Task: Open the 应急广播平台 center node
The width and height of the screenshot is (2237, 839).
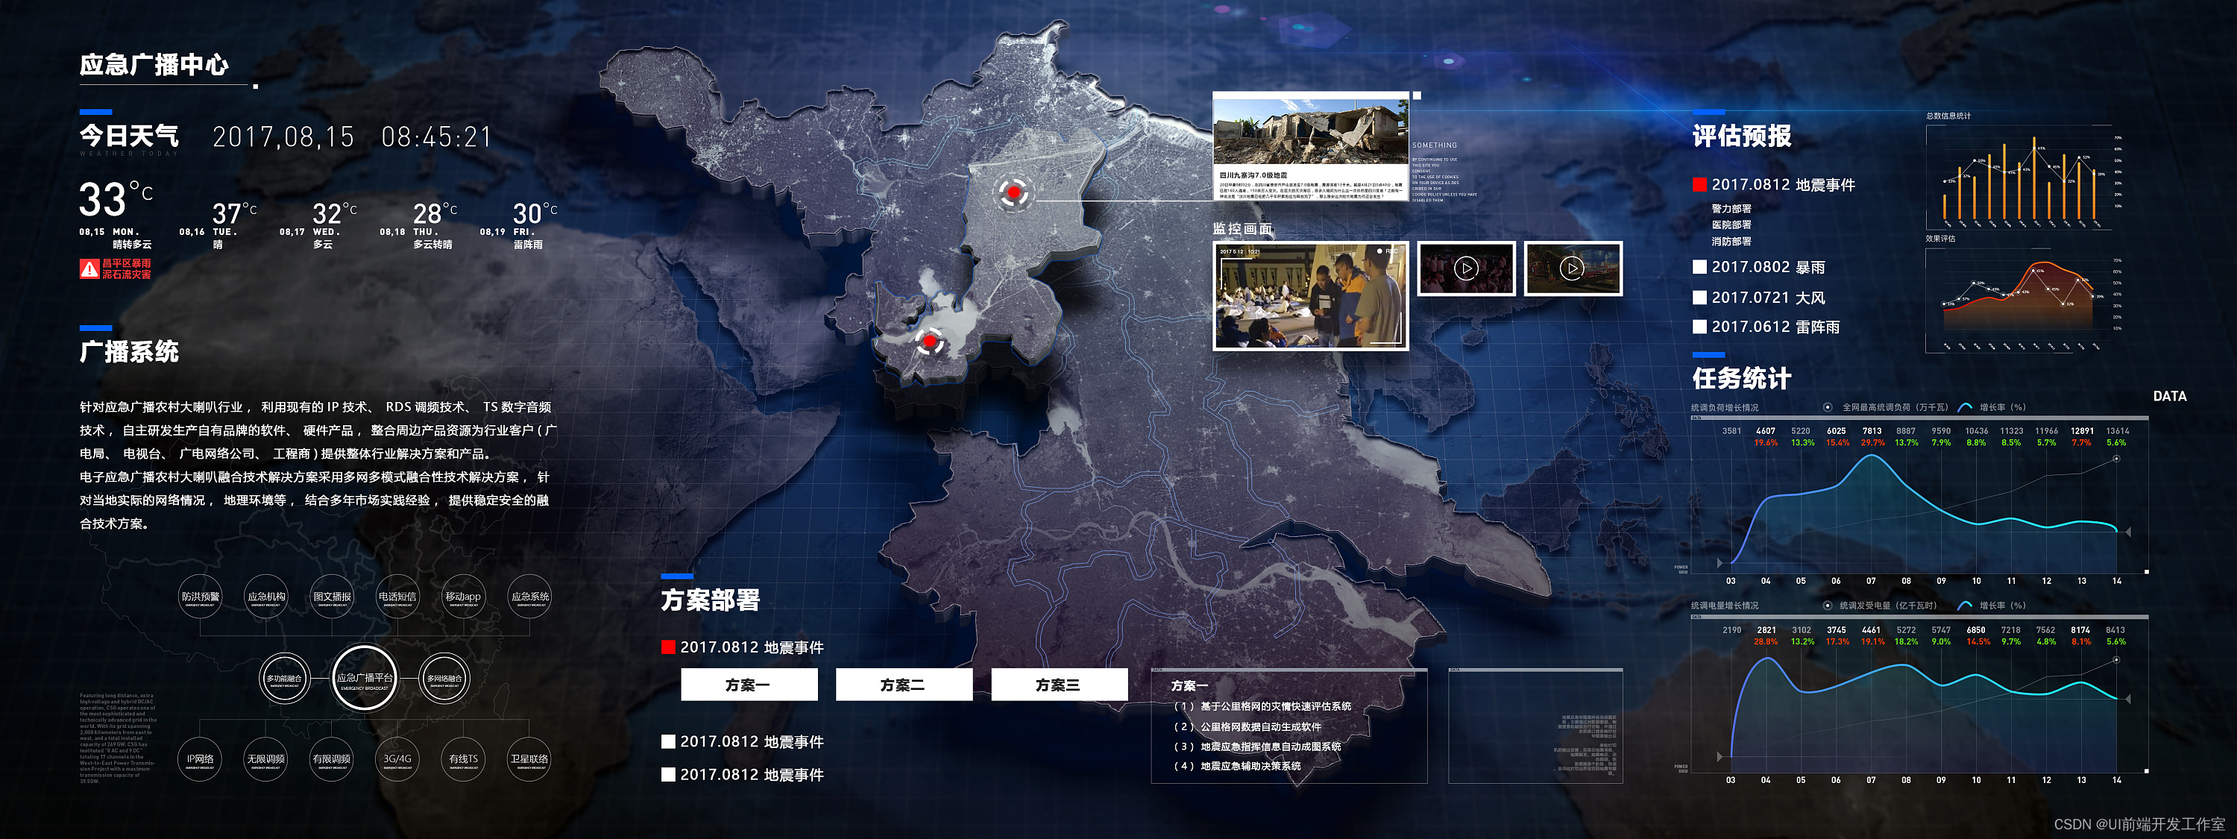Action: point(365,679)
